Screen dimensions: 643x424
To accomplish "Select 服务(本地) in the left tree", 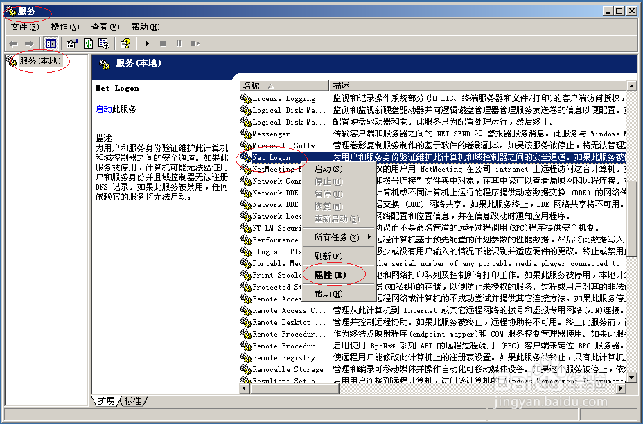I will [40, 61].
